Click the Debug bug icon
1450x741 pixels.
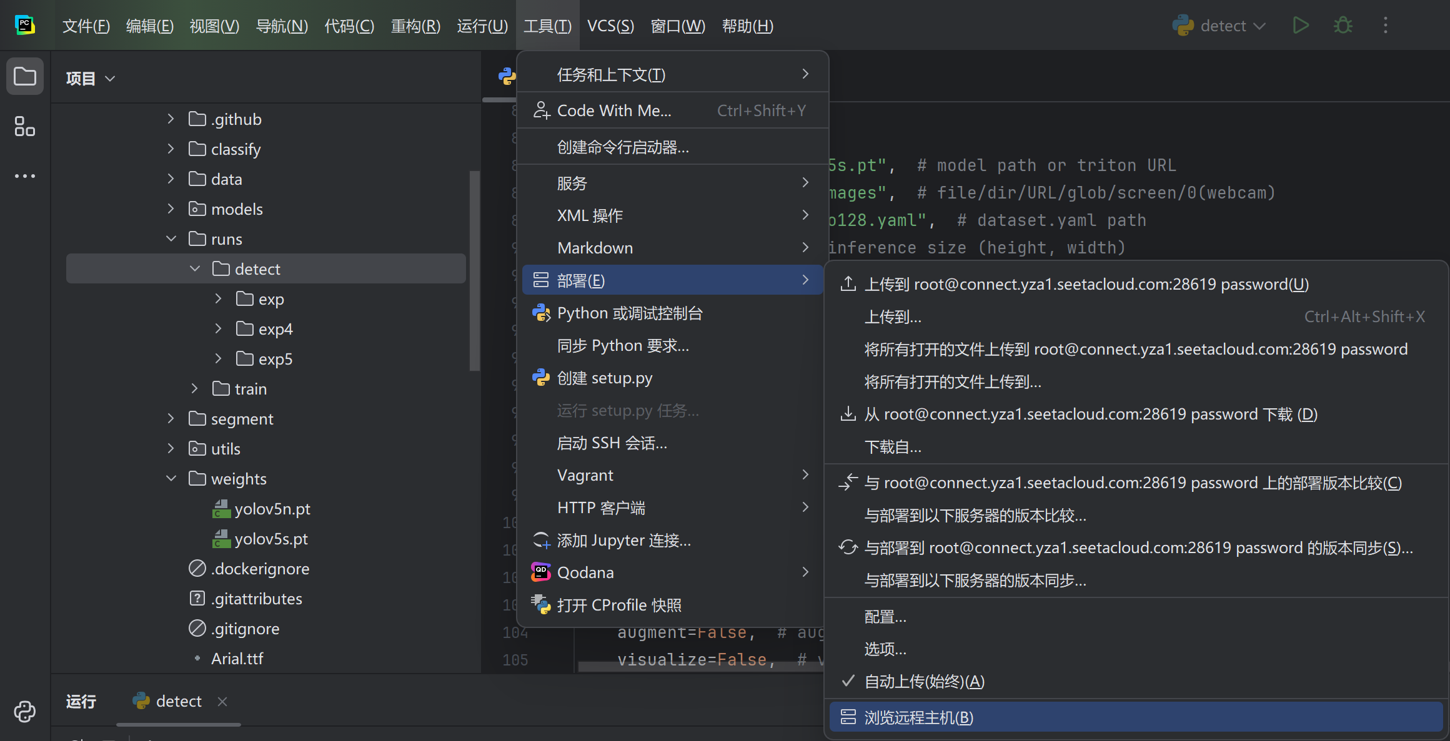1343,26
